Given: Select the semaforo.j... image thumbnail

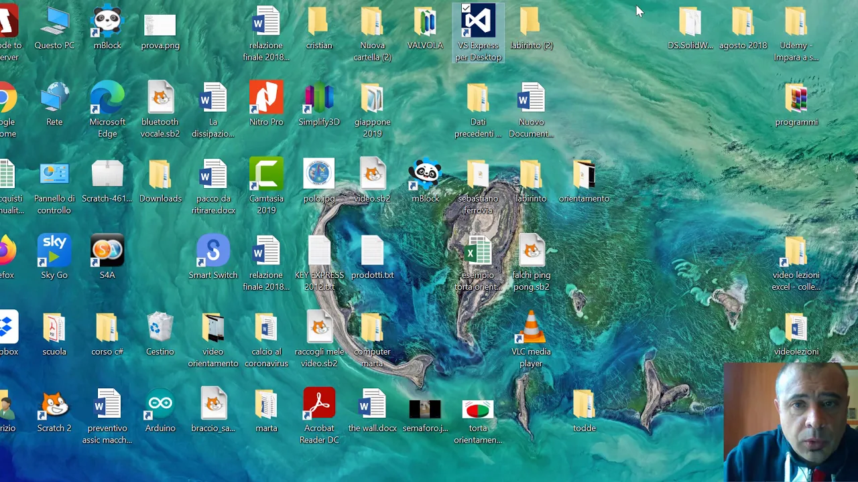Looking at the screenshot, I should 425,415.
